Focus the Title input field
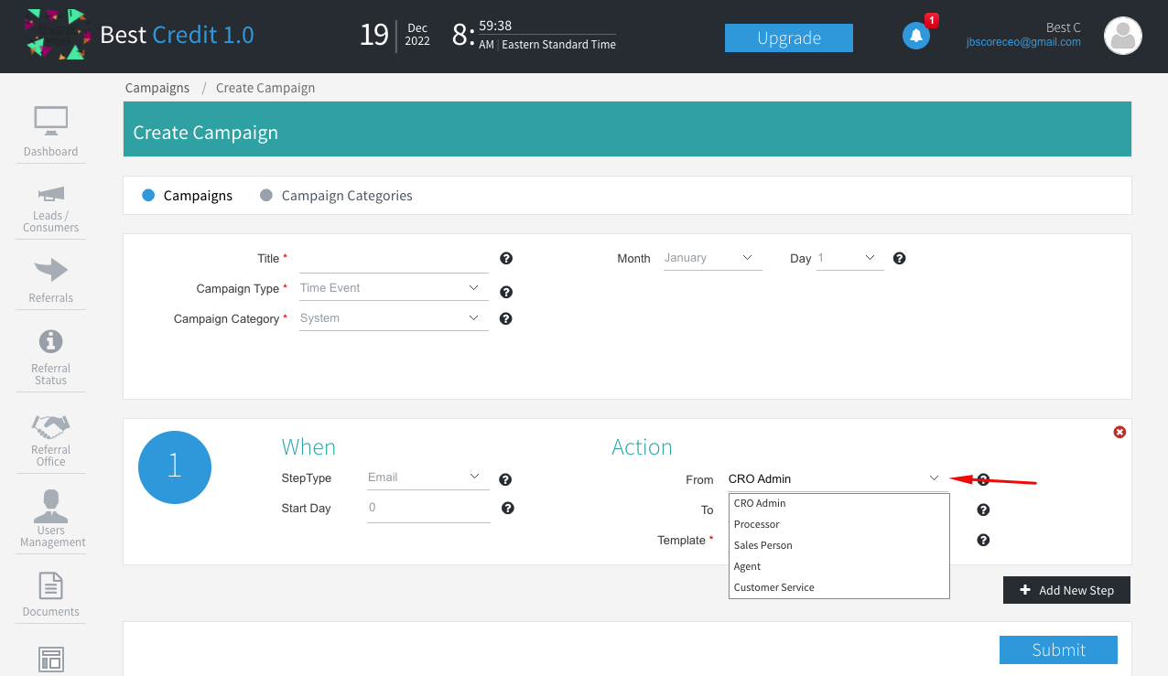 click(x=394, y=260)
